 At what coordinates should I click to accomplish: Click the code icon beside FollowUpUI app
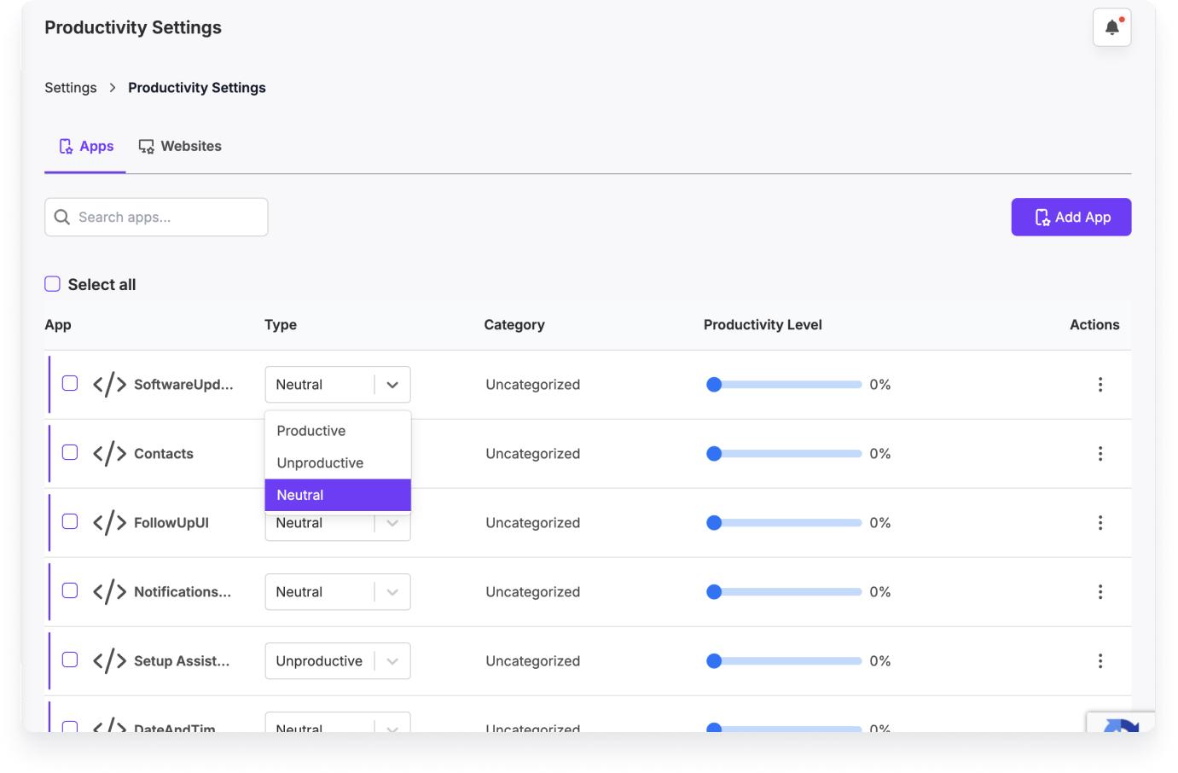tap(109, 523)
